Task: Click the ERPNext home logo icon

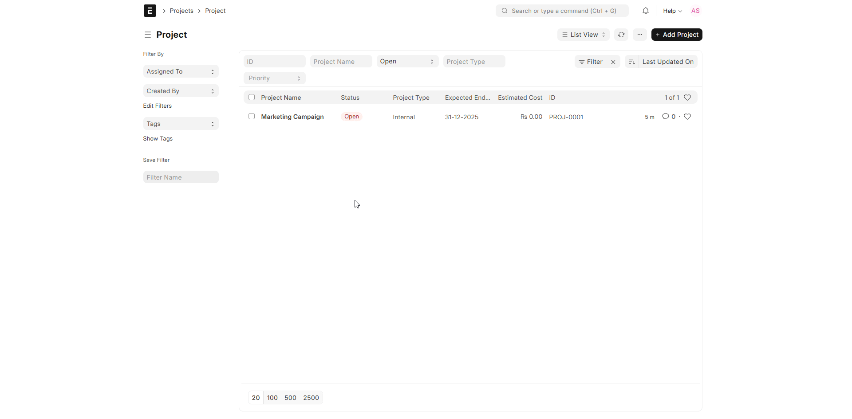Action: point(150,11)
